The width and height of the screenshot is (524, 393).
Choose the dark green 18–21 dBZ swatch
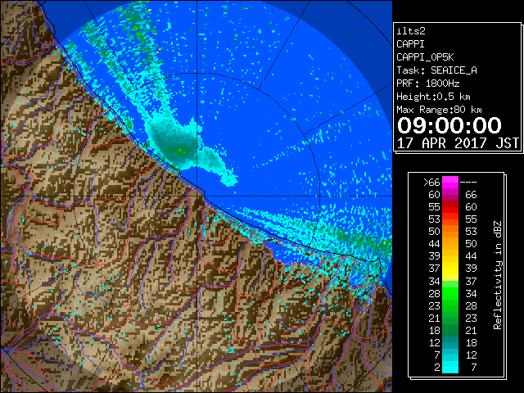pos(450,331)
